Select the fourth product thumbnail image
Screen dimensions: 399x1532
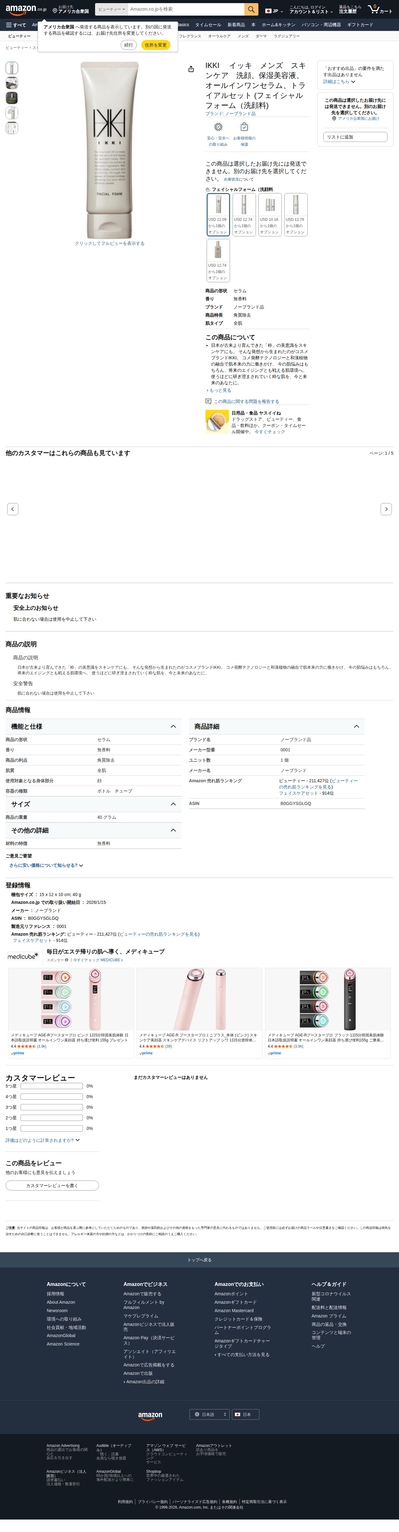tap(11, 112)
